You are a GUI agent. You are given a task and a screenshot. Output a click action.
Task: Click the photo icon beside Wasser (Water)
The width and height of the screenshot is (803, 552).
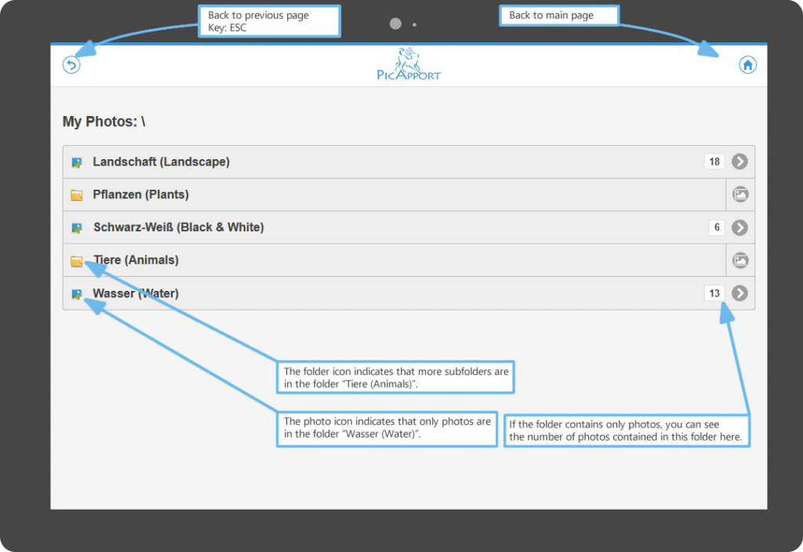click(x=77, y=294)
